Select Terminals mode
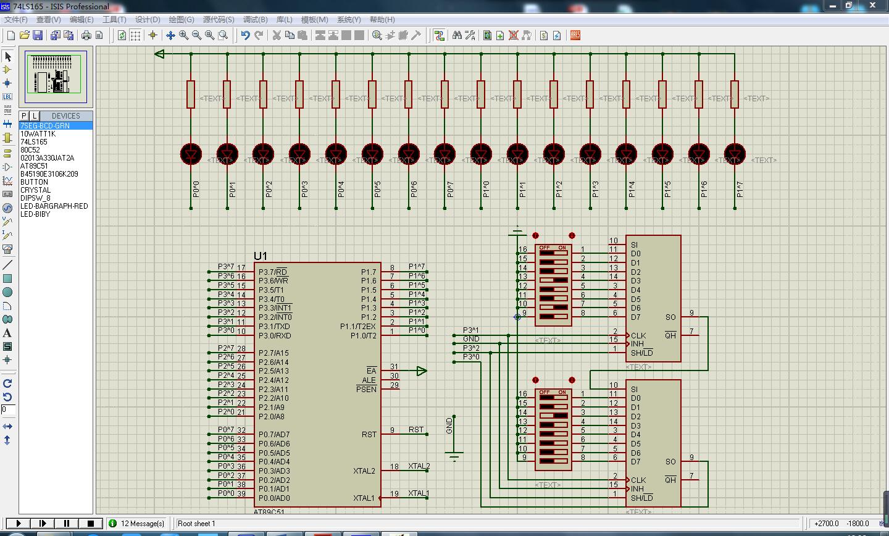This screenshot has width=889, height=536. tap(7, 153)
